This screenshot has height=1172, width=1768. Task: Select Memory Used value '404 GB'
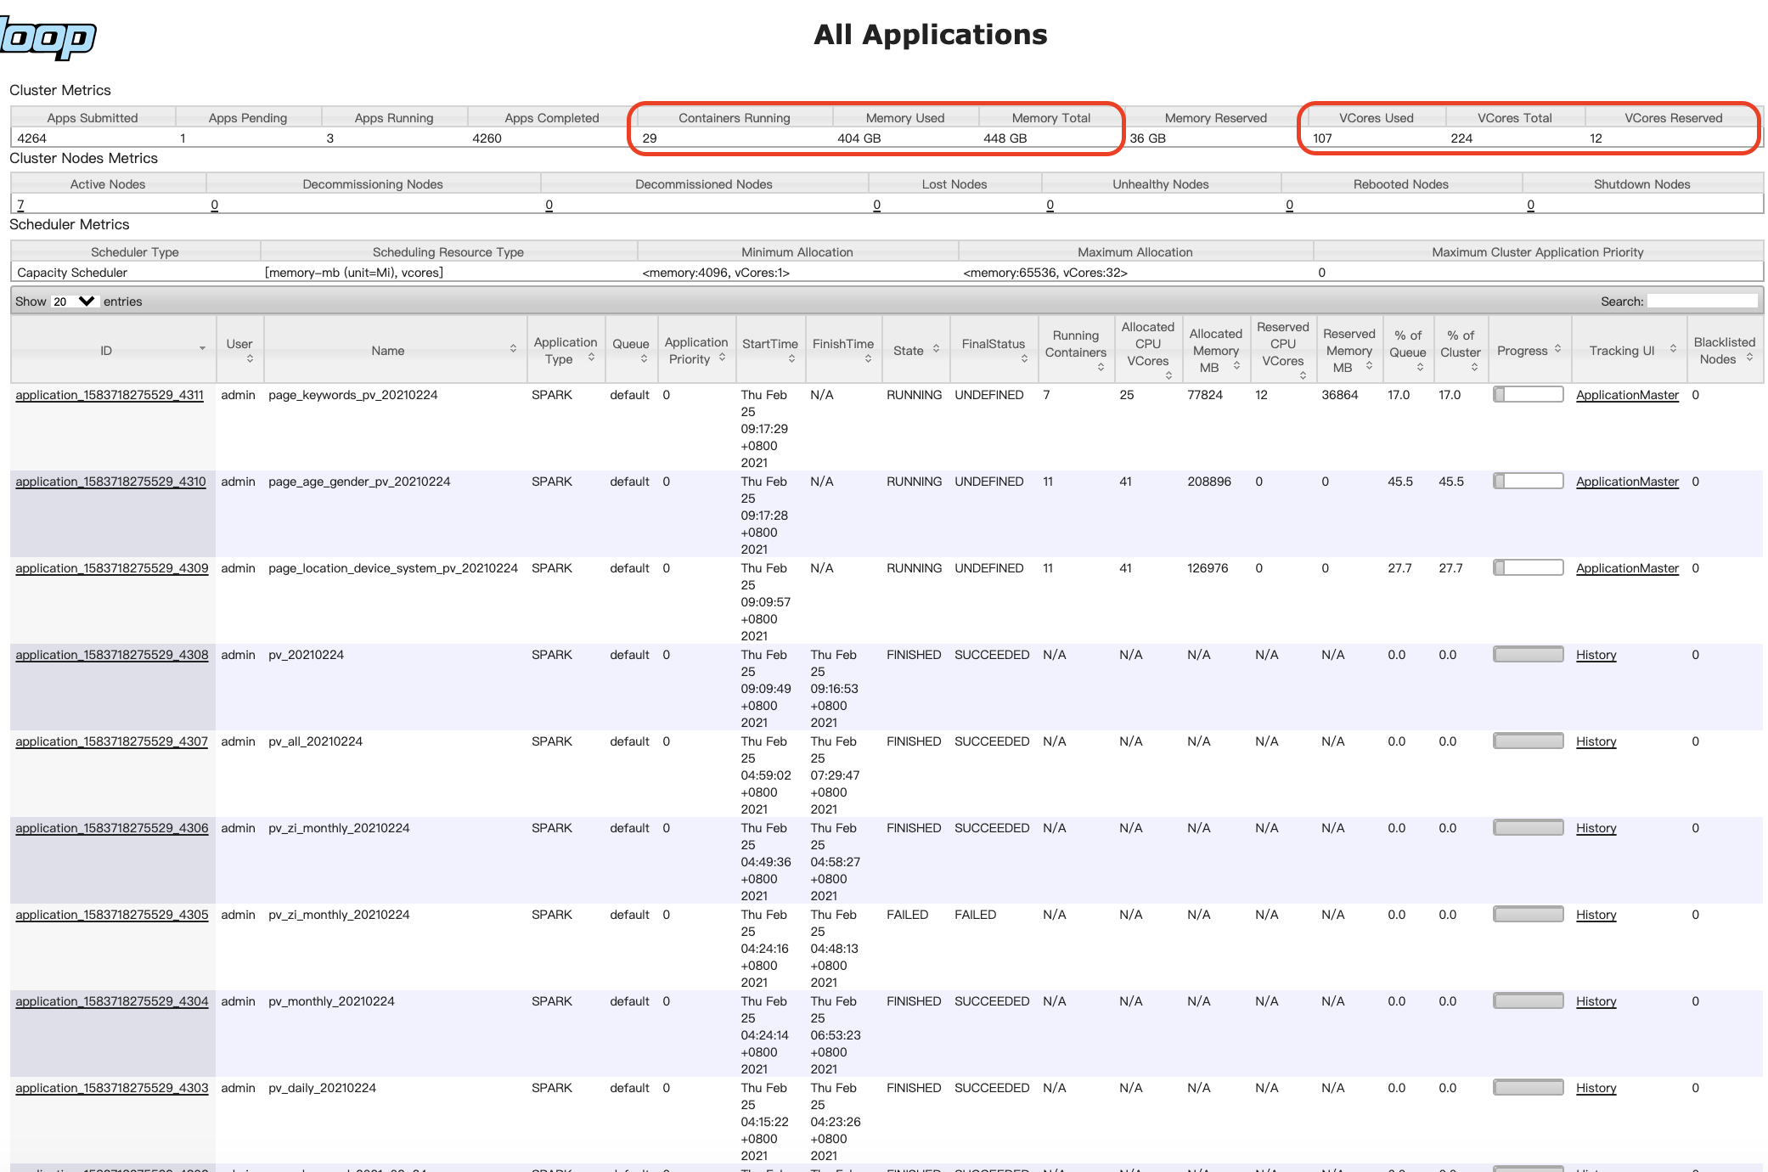859,138
